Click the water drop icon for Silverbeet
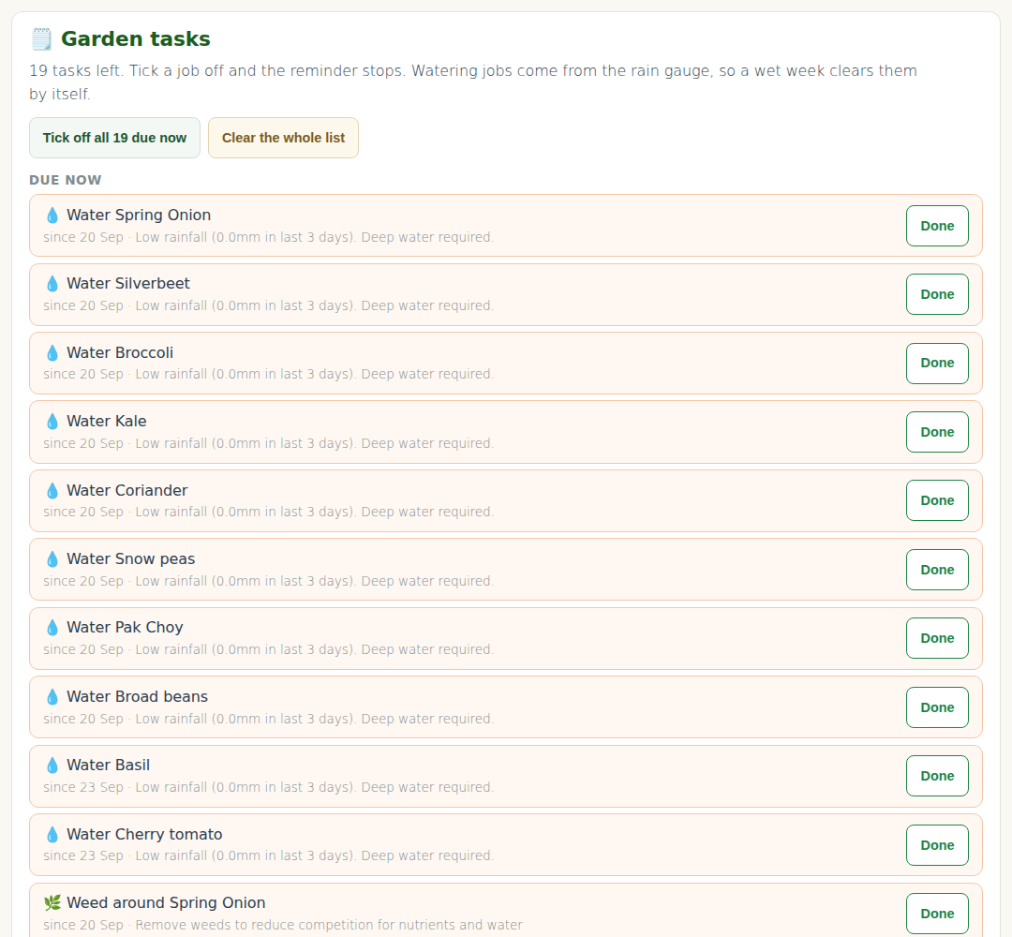 pos(52,283)
